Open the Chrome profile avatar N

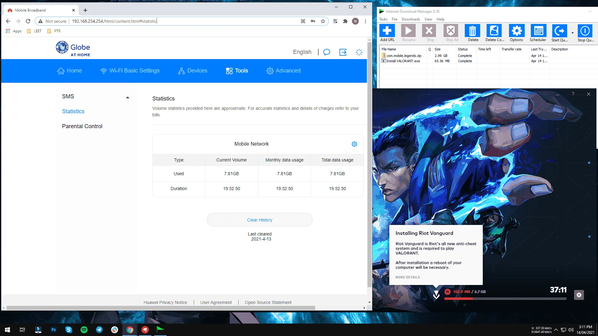(x=355, y=21)
